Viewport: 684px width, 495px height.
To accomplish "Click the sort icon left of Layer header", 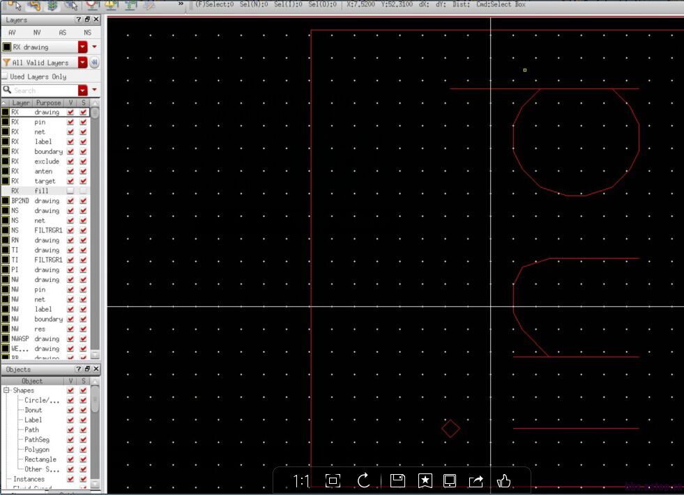I will click(4, 103).
